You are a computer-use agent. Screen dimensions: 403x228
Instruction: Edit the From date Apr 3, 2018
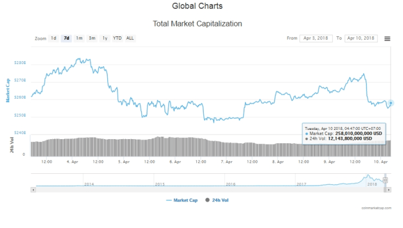(316, 39)
